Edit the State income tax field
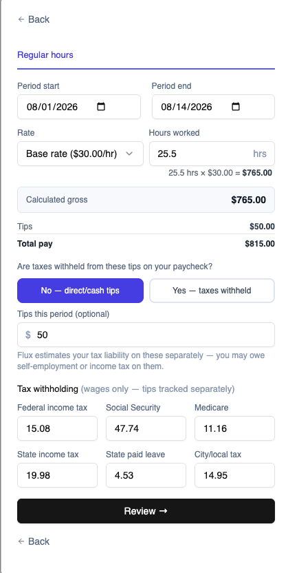This screenshot has width=288, height=573. pyautogui.click(x=57, y=475)
